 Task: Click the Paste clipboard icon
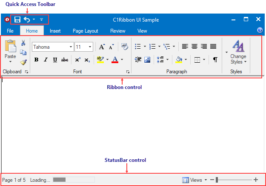point(10,46)
